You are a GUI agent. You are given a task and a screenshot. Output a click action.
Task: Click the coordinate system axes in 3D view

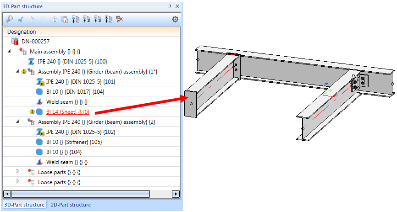click(x=330, y=90)
